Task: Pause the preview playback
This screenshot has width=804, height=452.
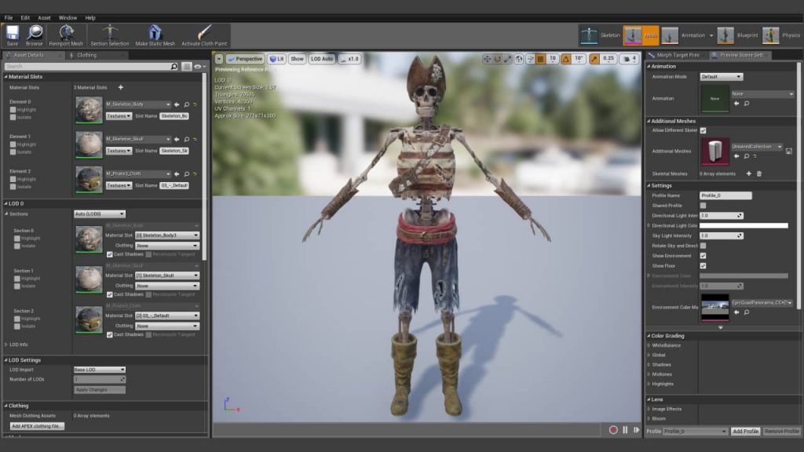Action: [625, 430]
